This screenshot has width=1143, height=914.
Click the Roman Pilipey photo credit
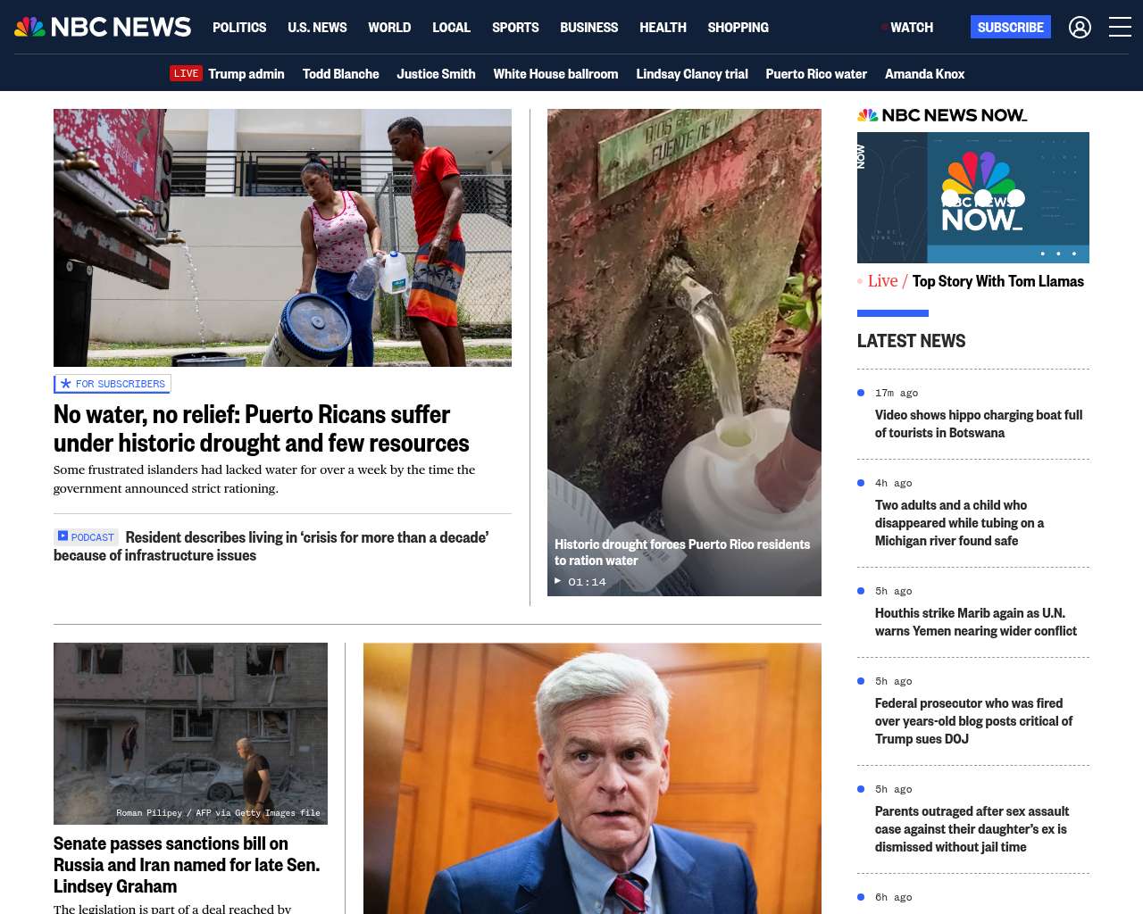point(218,813)
